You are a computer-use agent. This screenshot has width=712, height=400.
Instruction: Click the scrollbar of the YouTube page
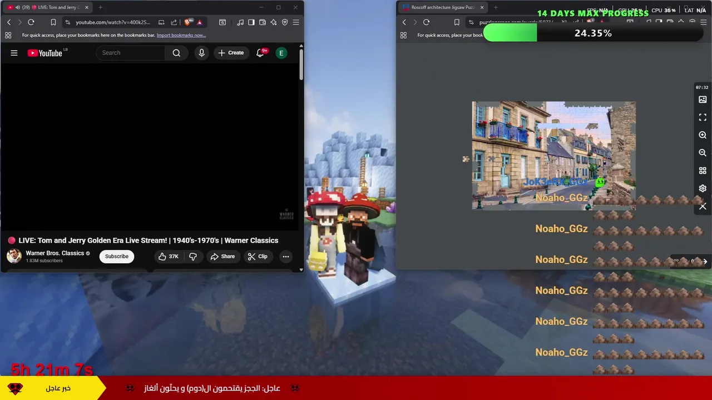(301, 65)
